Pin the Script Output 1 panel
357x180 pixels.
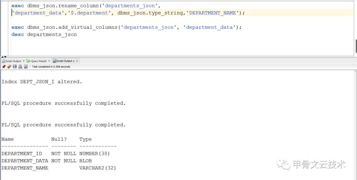pyautogui.click(x=4, y=67)
